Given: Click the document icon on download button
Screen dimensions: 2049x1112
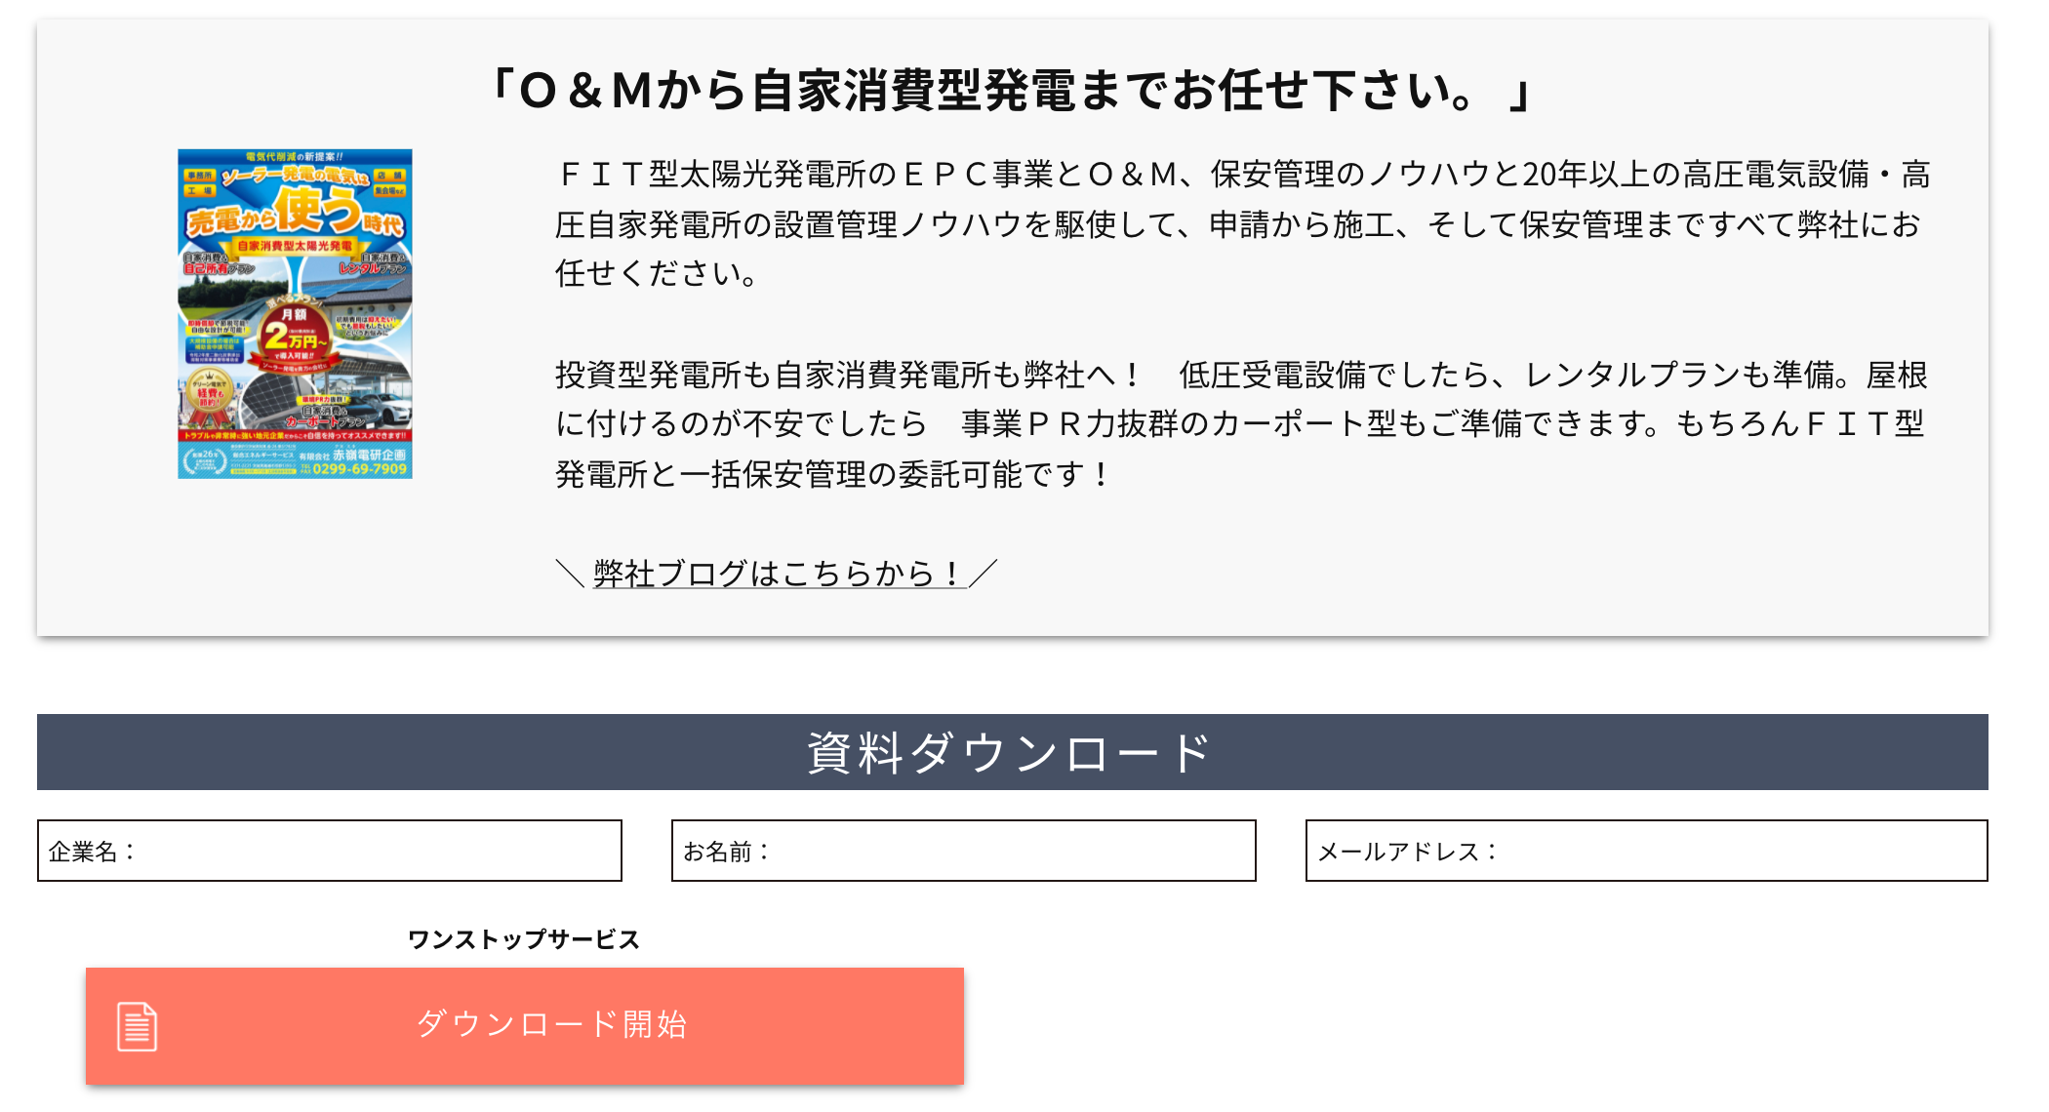Looking at the screenshot, I should 137,1026.
